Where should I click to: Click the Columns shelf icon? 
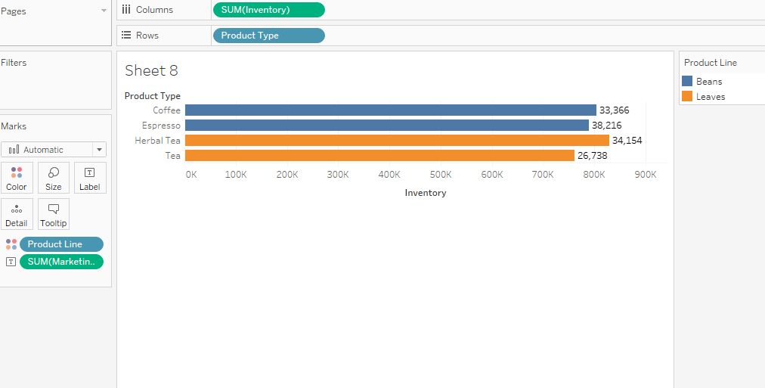click(126, 9)
